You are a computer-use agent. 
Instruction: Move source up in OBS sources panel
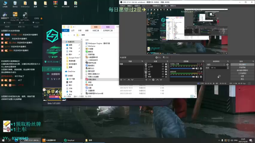[x=157, y=80]
